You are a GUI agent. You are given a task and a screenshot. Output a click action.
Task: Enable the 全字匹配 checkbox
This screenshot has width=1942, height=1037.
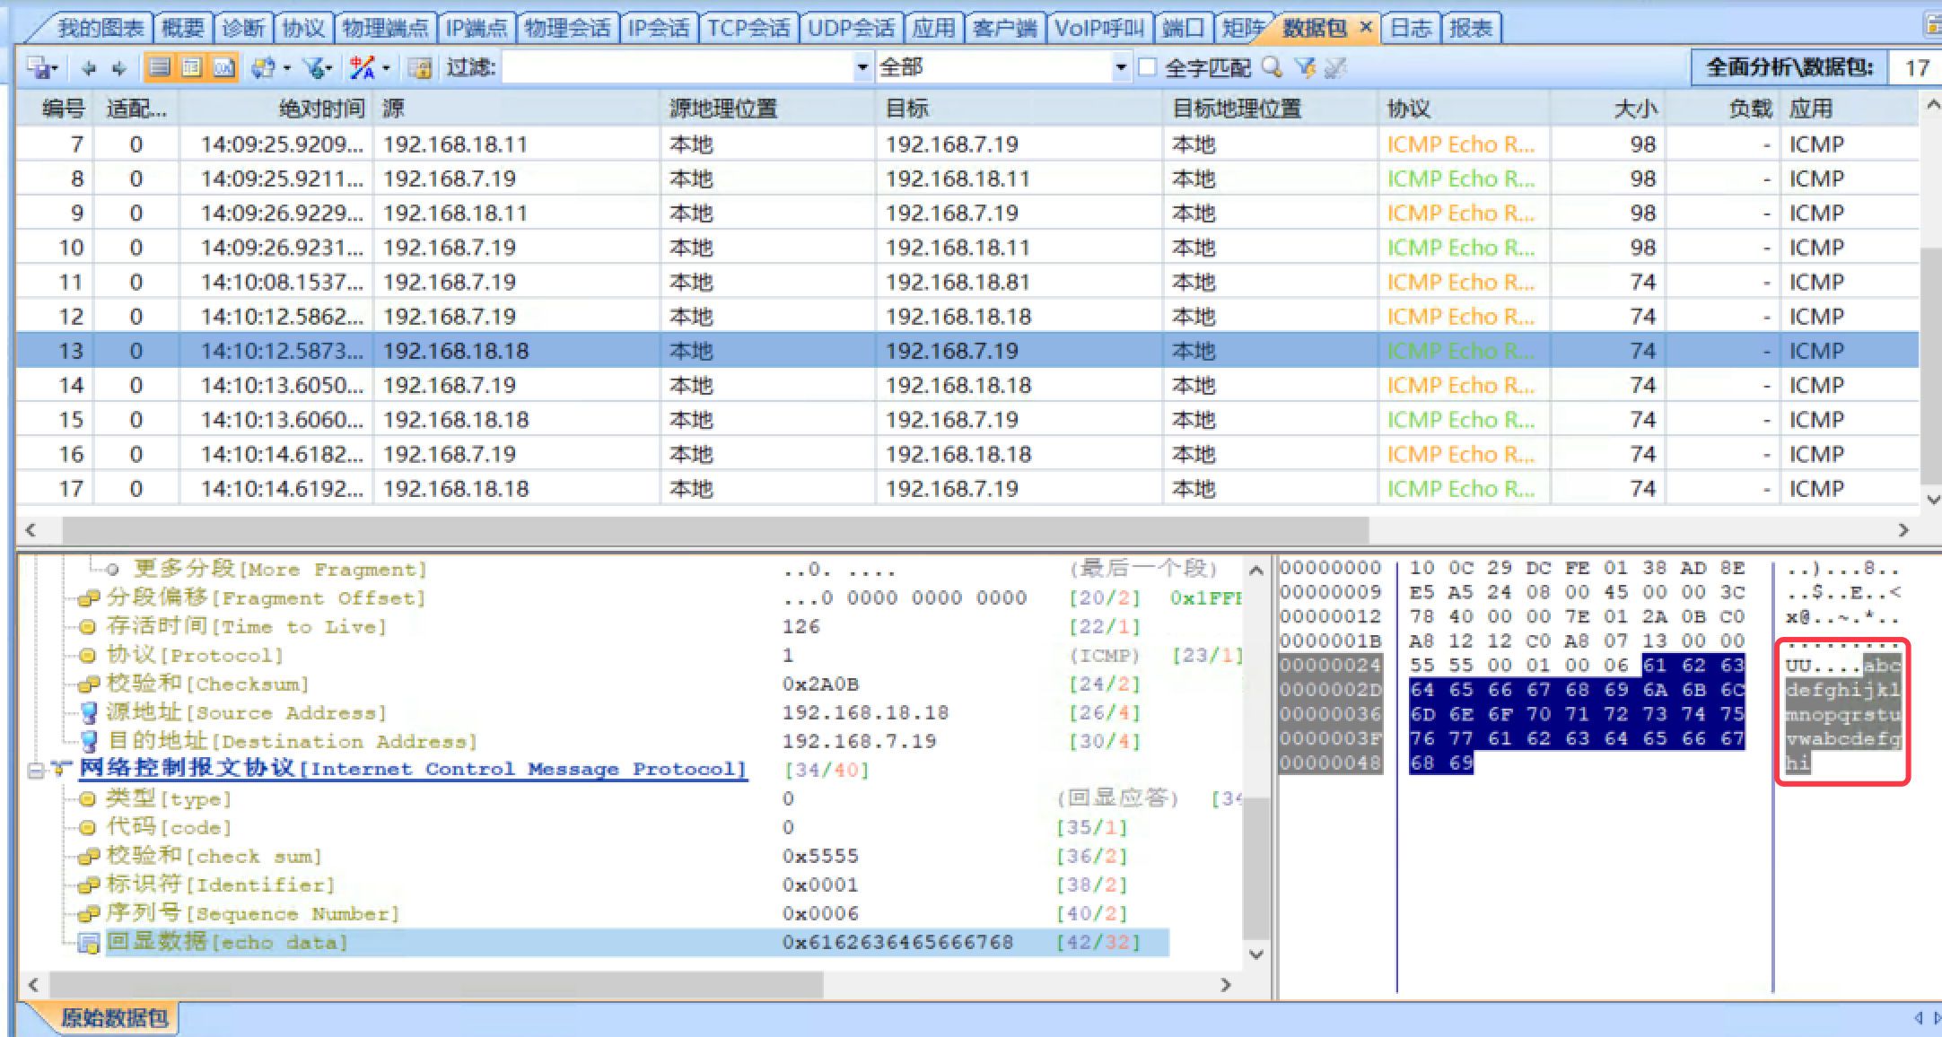pyautogui.click(x=1148, y=68)
